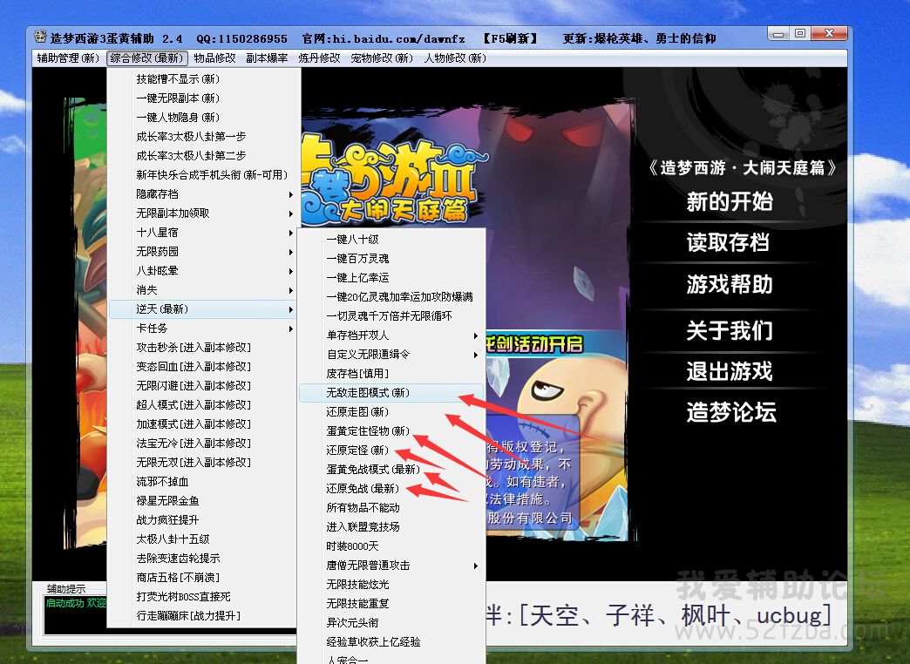
Task: Expand the 单存档开双人 submenu
Action: coord(391,335)
